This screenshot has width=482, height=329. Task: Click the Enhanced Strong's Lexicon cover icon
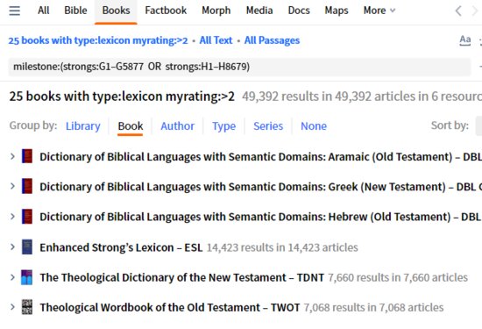pos(27,247)
